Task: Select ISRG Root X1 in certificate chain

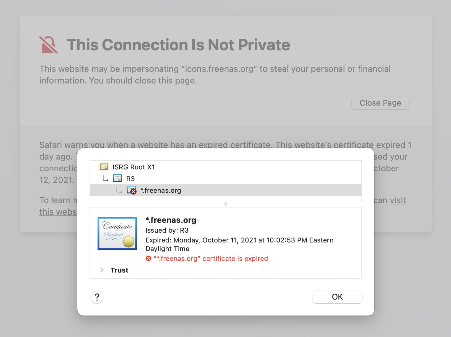Action: pyautogui.click(x=226, y=167)
